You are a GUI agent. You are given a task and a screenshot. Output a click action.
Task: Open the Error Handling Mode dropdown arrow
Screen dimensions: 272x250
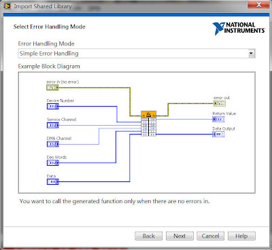tap(251, 54)
